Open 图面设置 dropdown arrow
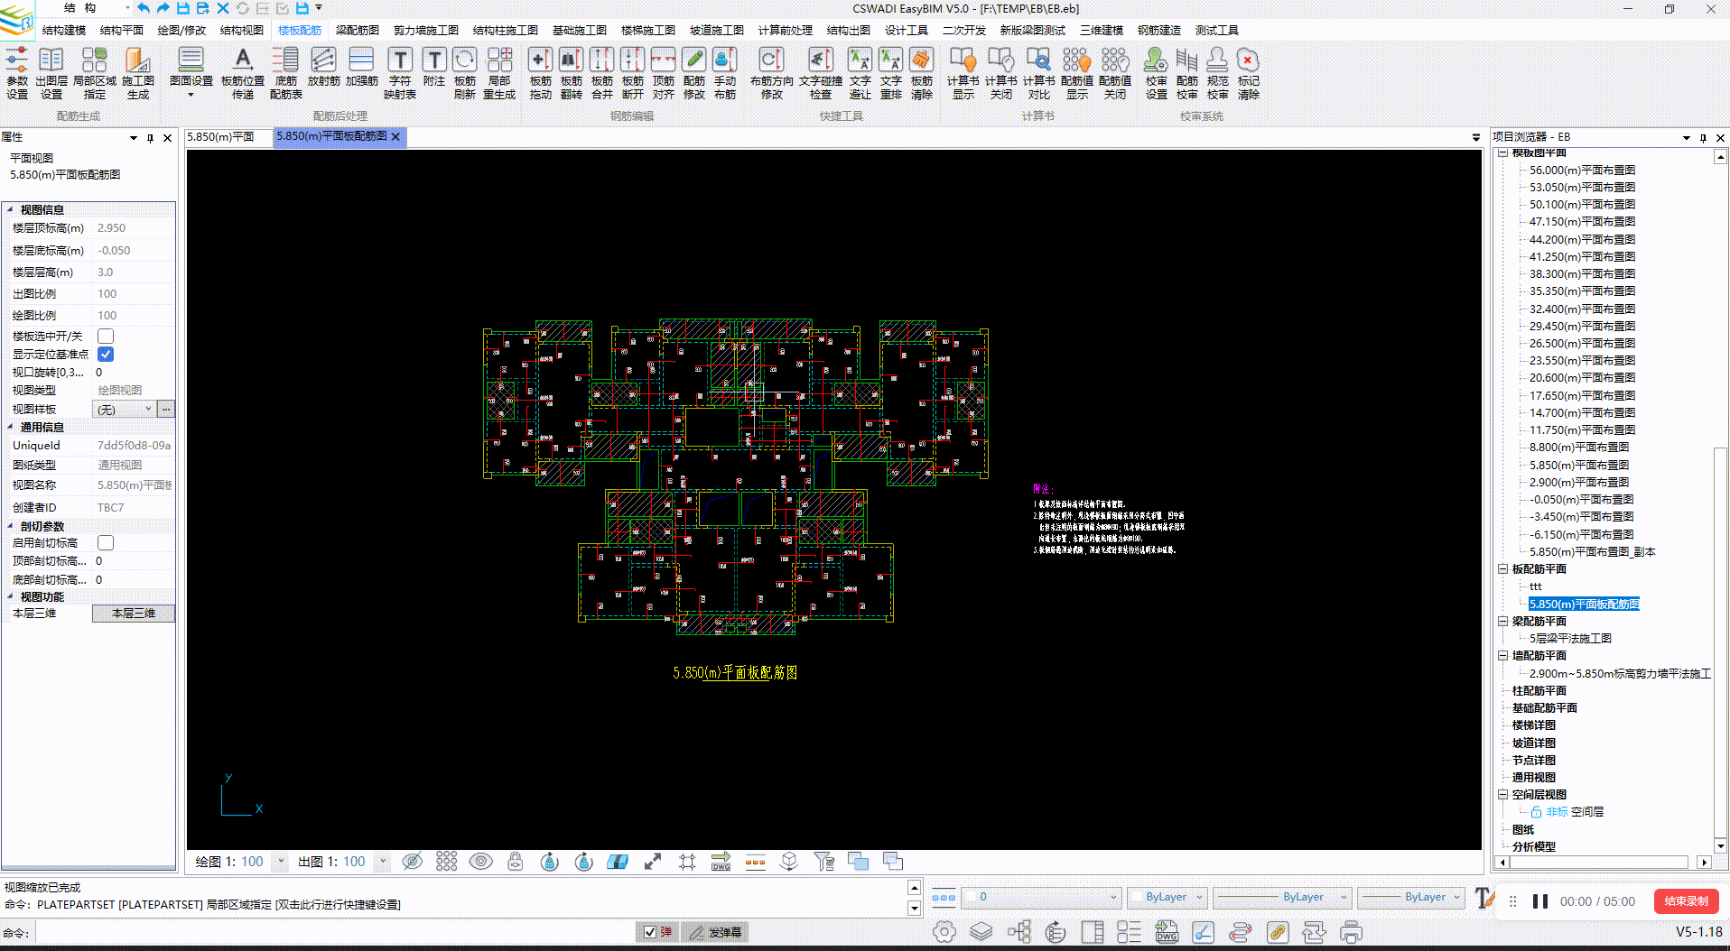This screenshot has height=951, width=1730. [x=191, y=94]
